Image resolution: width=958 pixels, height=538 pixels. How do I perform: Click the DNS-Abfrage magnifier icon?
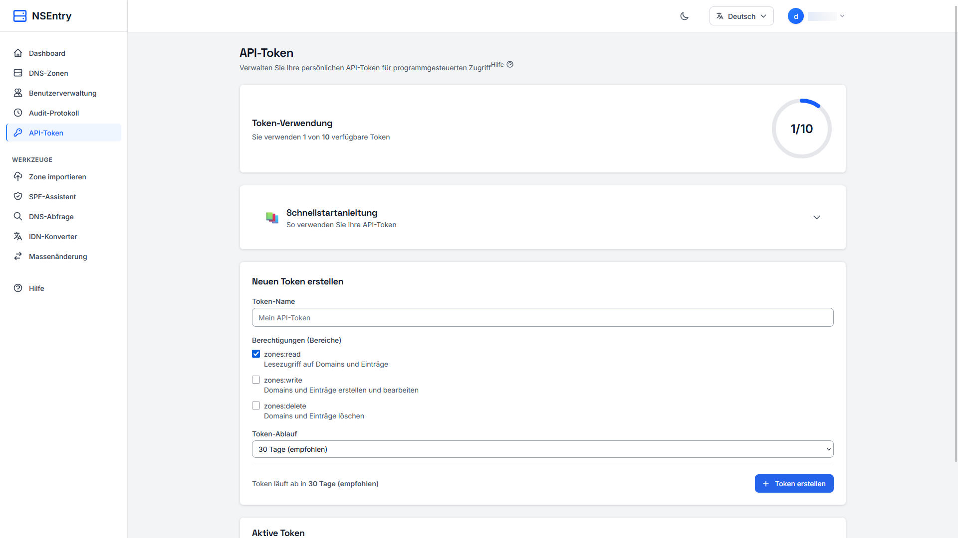[18, 216]
